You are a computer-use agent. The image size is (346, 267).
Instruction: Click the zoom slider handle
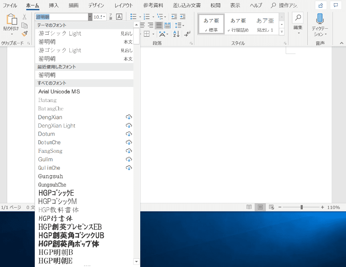tap(301, 207)
